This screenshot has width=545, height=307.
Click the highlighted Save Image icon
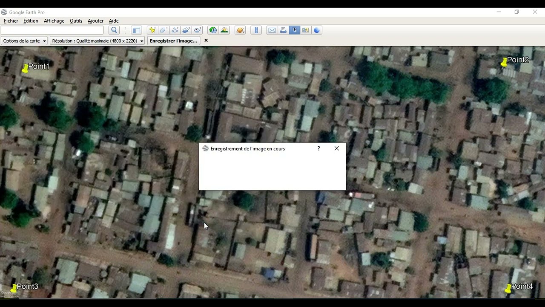[x=294, y=30]
